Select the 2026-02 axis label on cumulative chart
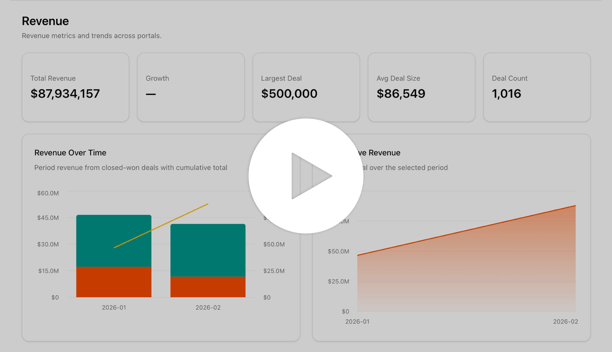612x352 pixels. 565,322
